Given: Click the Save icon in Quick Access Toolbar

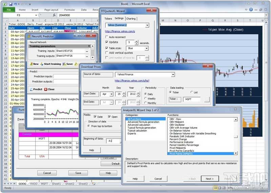Looking at the screenshot, I should pos(11,4).
